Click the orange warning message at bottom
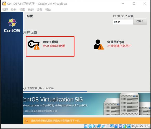 pos(56,121)
